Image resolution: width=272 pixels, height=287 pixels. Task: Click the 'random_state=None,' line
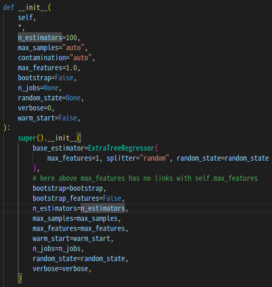tap(51, 98)
